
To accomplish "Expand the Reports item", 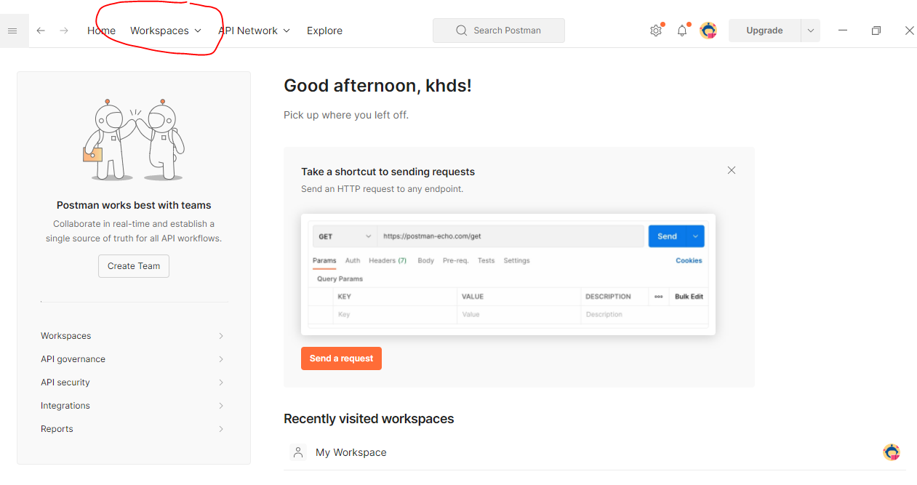I will click(x=132, y=429).
